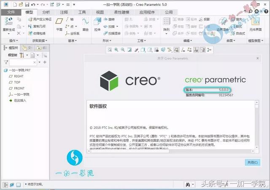Select the Freestyle (自由式) tool
This screenshot has height=190, width=270.
click(238, 33)
